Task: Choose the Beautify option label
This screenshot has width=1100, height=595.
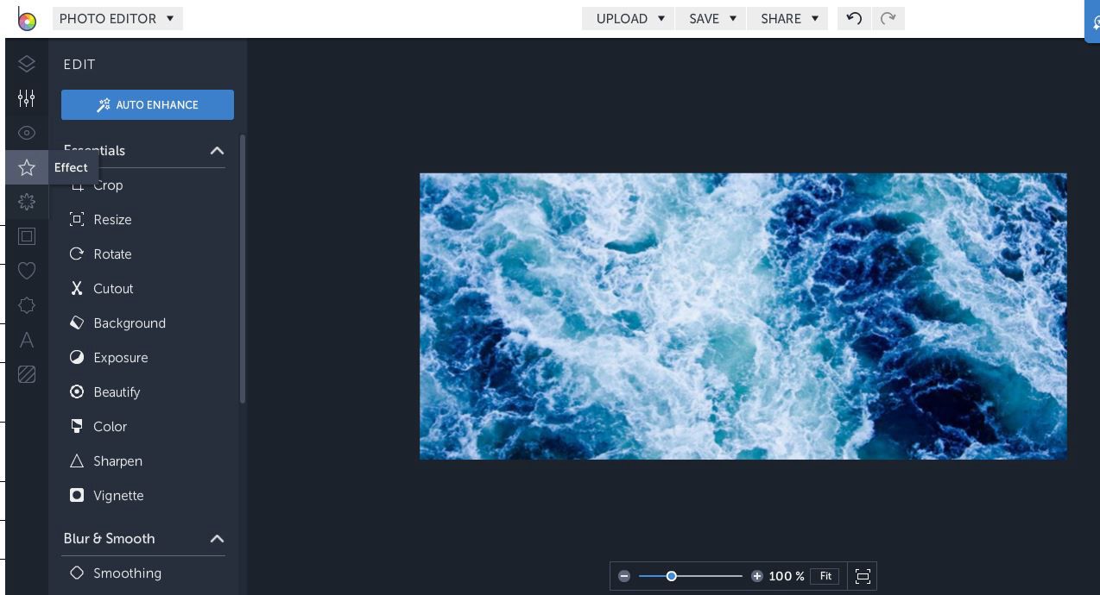Action: [x=117, y=392]
